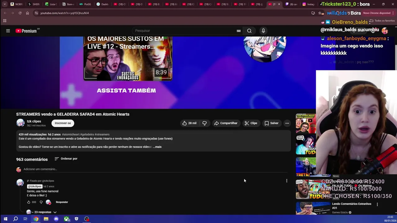Open Windows Security shield on taskbar
The width and height of the screenshot is (397, 223).
pyautogui.click(x=76, y=219)
